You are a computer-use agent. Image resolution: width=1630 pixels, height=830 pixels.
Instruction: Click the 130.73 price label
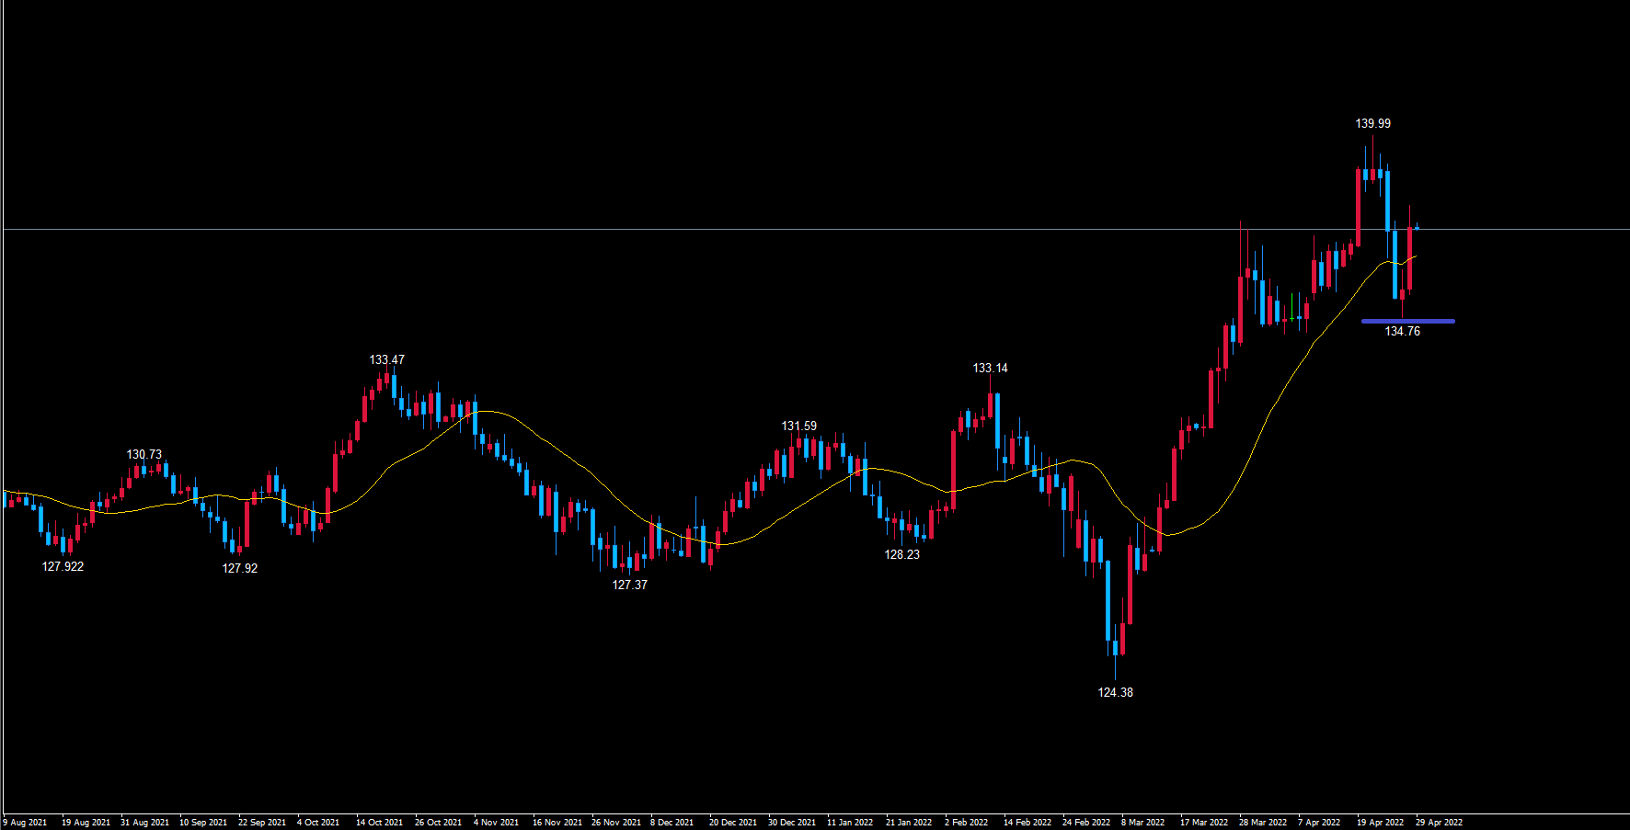click(x=143, y=454)
